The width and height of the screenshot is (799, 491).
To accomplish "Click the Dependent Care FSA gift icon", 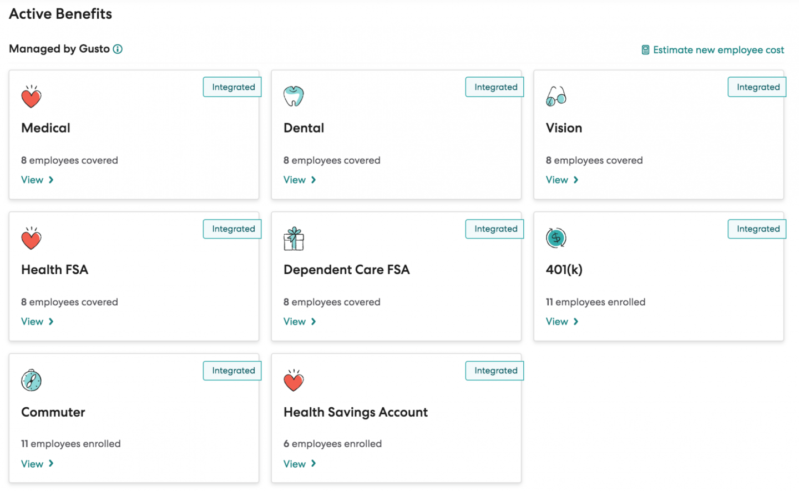I will point(294,239).
